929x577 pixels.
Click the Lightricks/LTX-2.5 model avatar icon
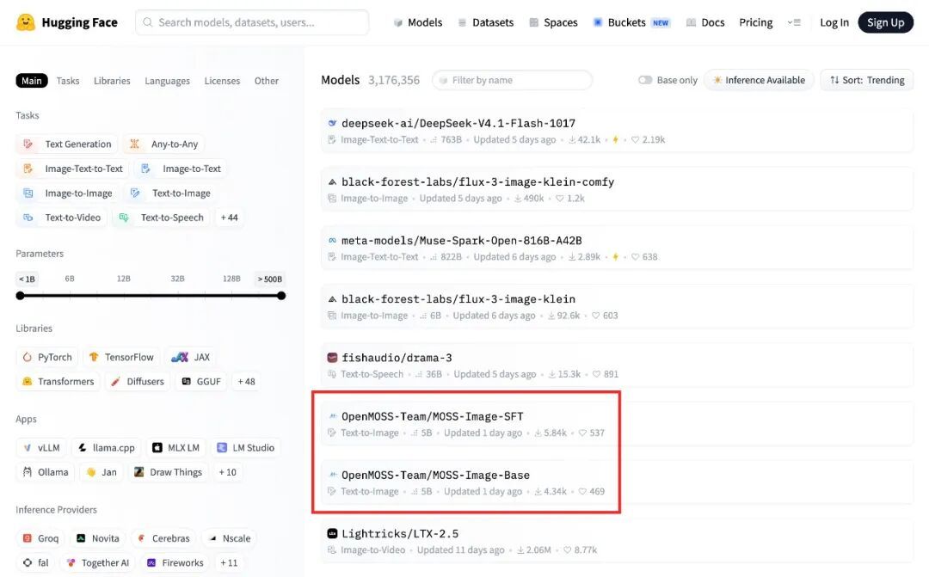pos(332,534)
